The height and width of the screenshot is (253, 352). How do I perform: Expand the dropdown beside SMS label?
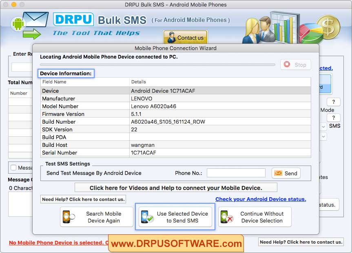pos(323,126)
